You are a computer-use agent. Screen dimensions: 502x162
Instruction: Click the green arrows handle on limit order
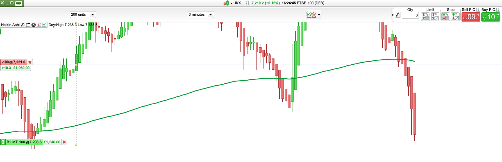(3, 142)
